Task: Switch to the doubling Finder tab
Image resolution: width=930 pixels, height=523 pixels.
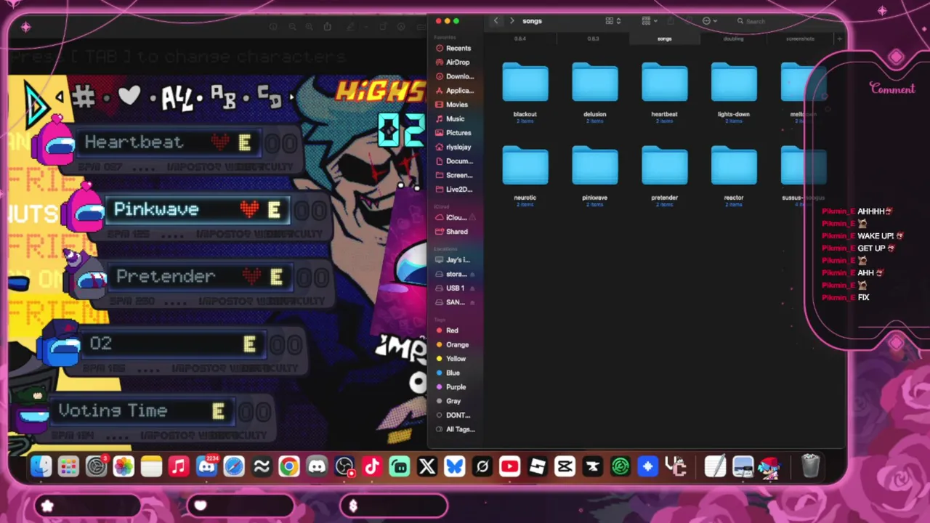Action: click(x=733, y=38)
